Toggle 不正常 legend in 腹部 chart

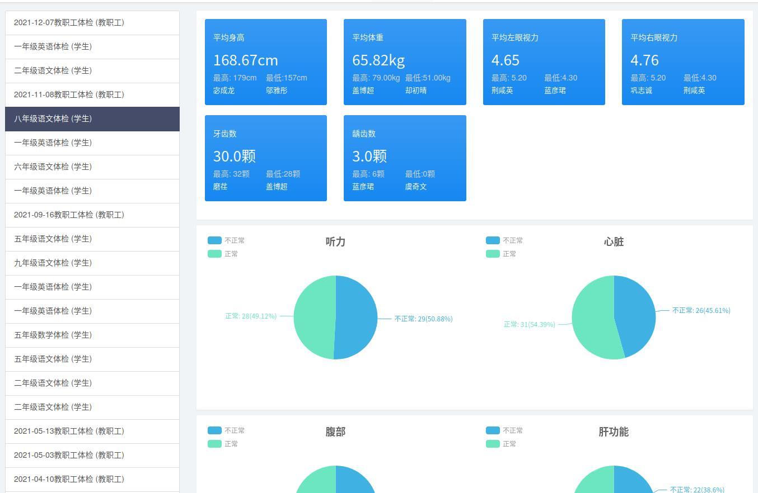[226, 430]
